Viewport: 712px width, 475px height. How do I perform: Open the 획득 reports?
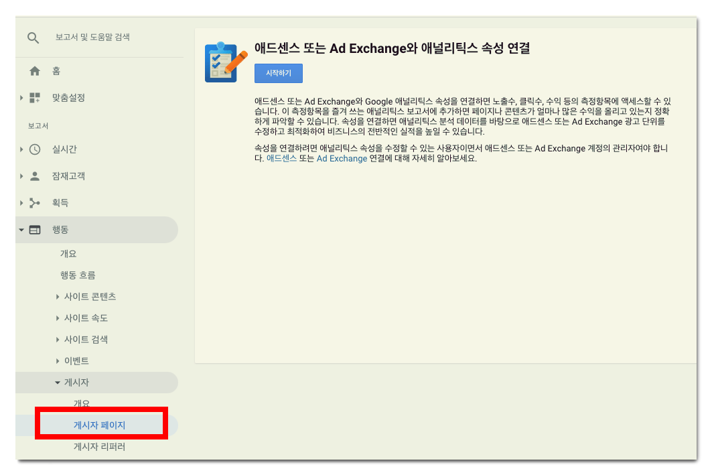pyautogui.click(x=60, y=203)
